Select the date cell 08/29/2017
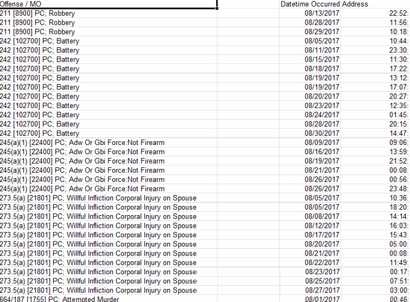 [322, 31]
